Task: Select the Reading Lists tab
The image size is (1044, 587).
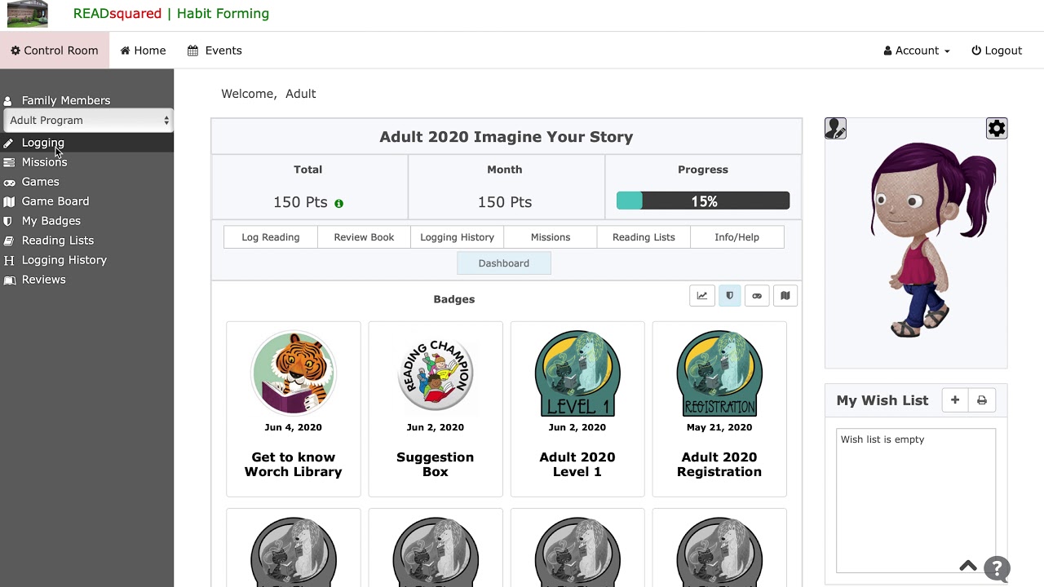Action: tap(644, 237)
